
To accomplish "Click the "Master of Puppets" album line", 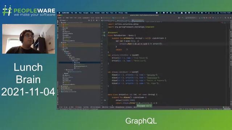I will (x=139, y=81).
